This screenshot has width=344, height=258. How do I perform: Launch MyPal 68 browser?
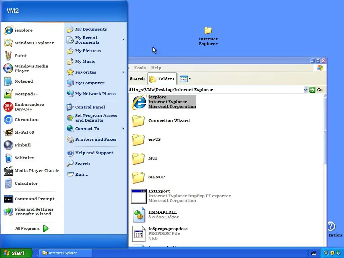click(x=32, y=132)
